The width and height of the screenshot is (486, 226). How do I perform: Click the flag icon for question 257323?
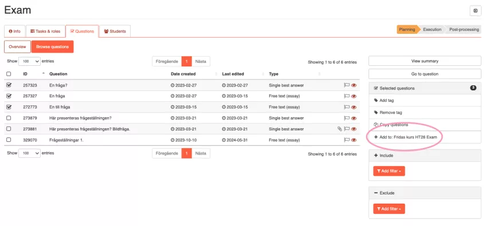347,85
